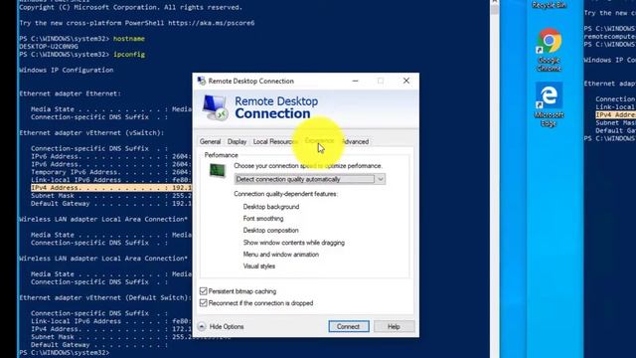
Task: Click the performance monitor icon
Action: (x=218, y=170)
